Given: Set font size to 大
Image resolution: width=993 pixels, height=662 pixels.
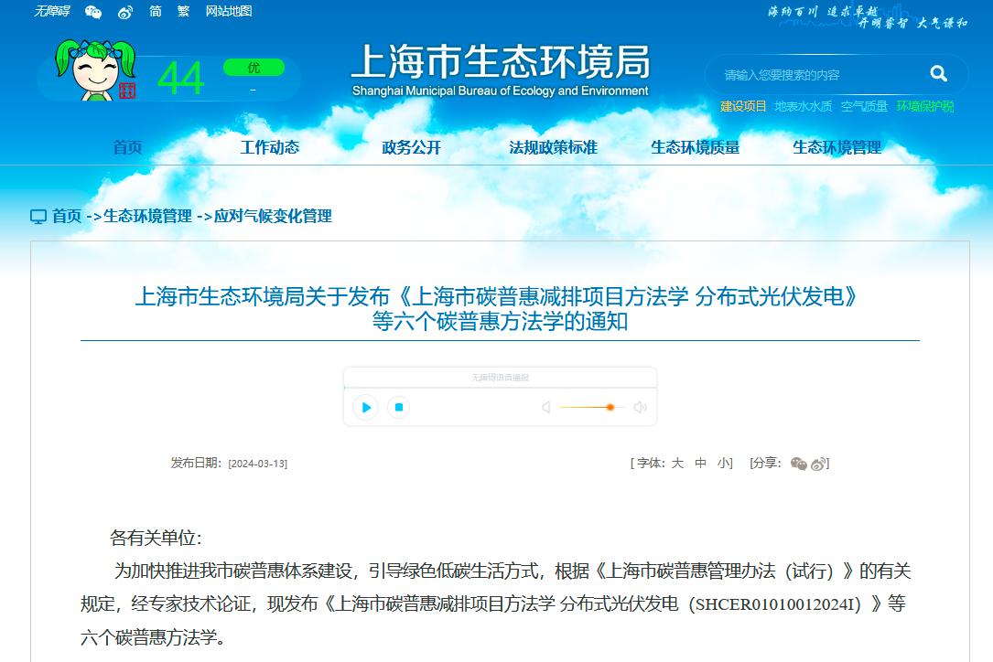Looking at the screenshot, I should [677, 464].
